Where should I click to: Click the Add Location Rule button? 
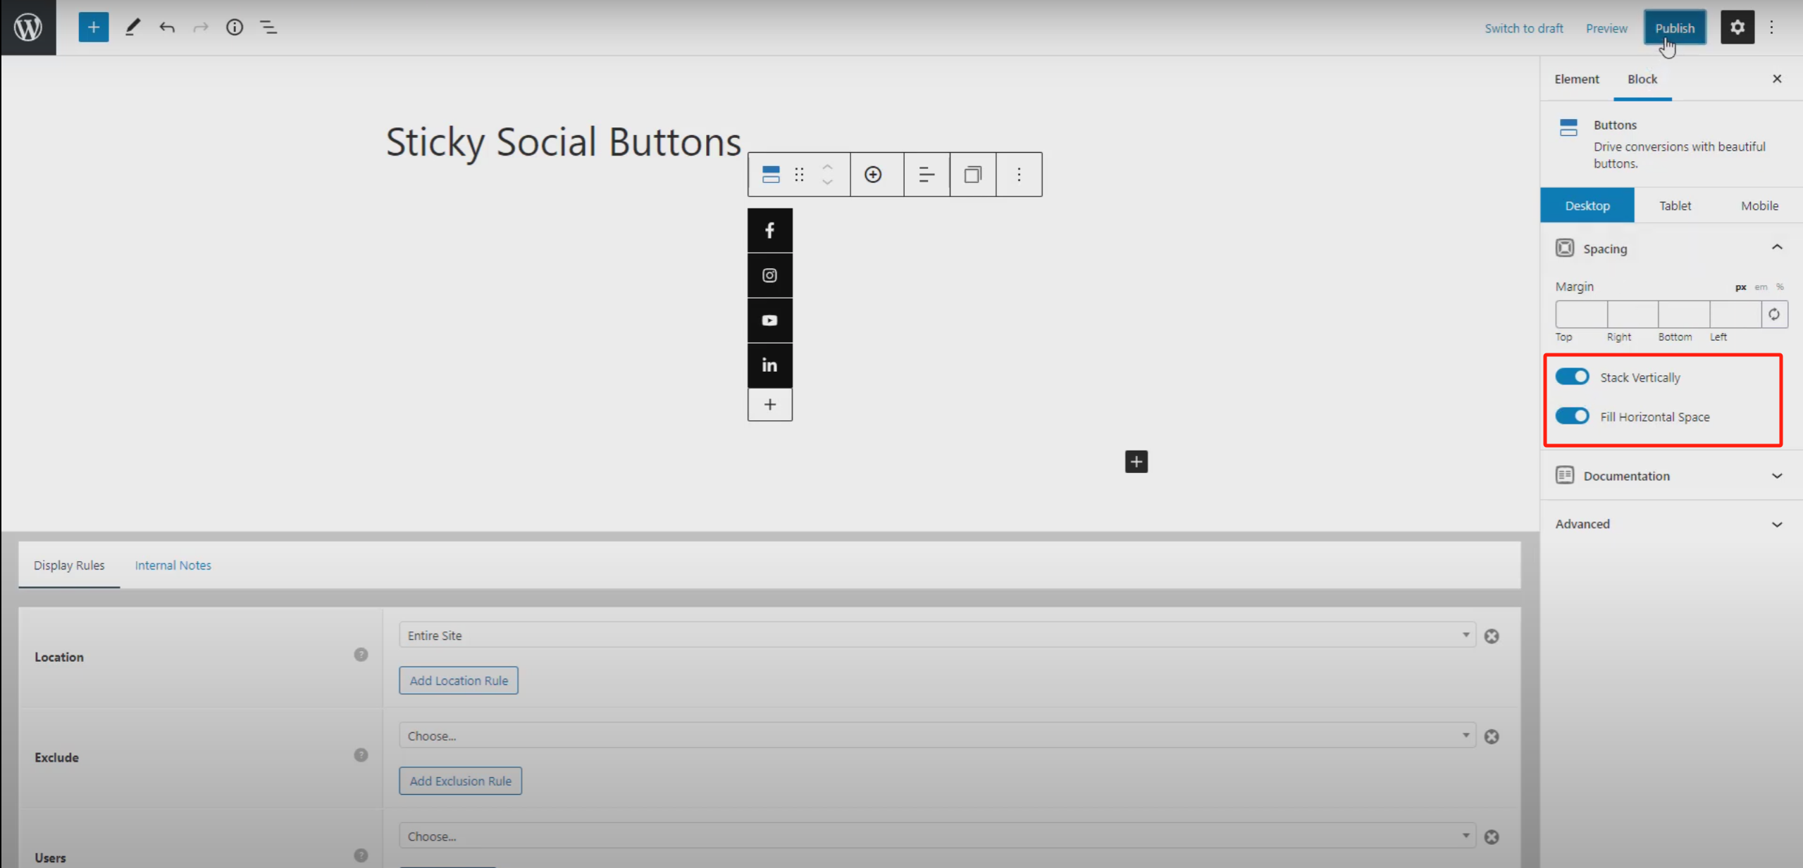tap(458, 680)
